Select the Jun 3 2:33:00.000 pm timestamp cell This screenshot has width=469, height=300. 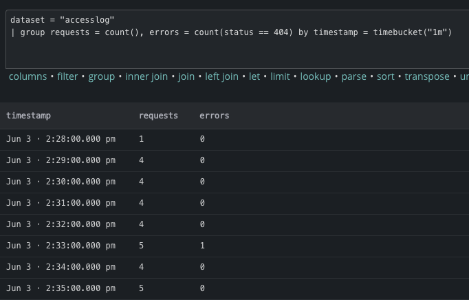tap(61, 246)
